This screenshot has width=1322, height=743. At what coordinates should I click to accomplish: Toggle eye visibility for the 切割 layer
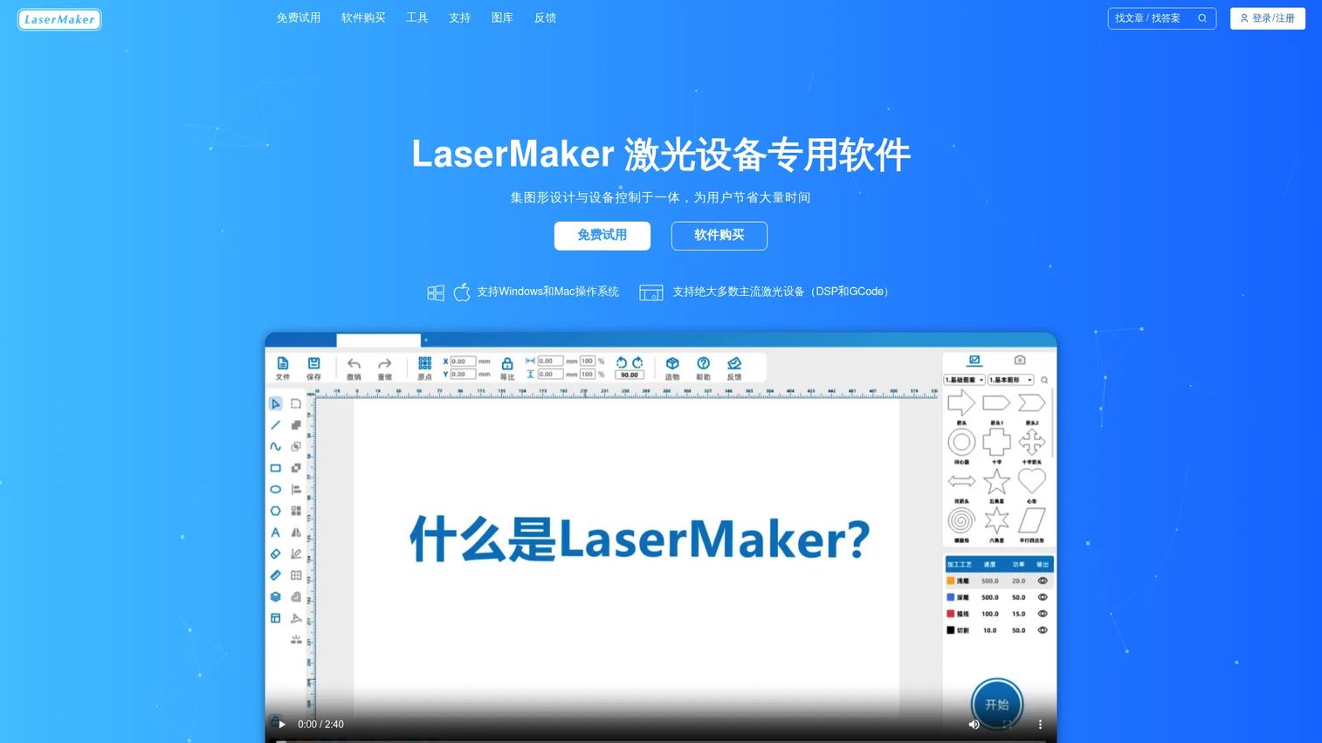coord(1043,630)
